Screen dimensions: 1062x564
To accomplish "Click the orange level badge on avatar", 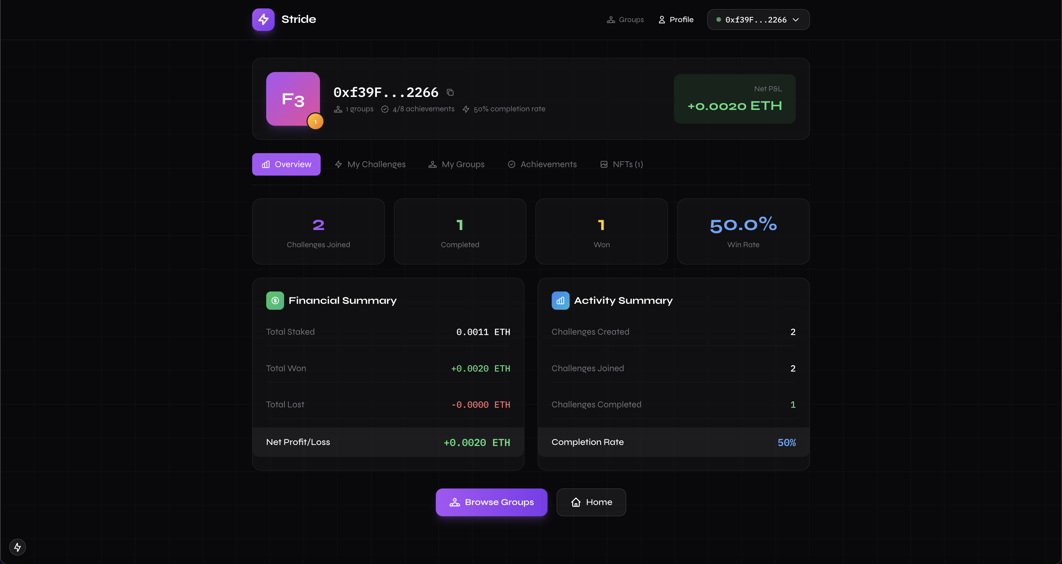I will point(315,122).
